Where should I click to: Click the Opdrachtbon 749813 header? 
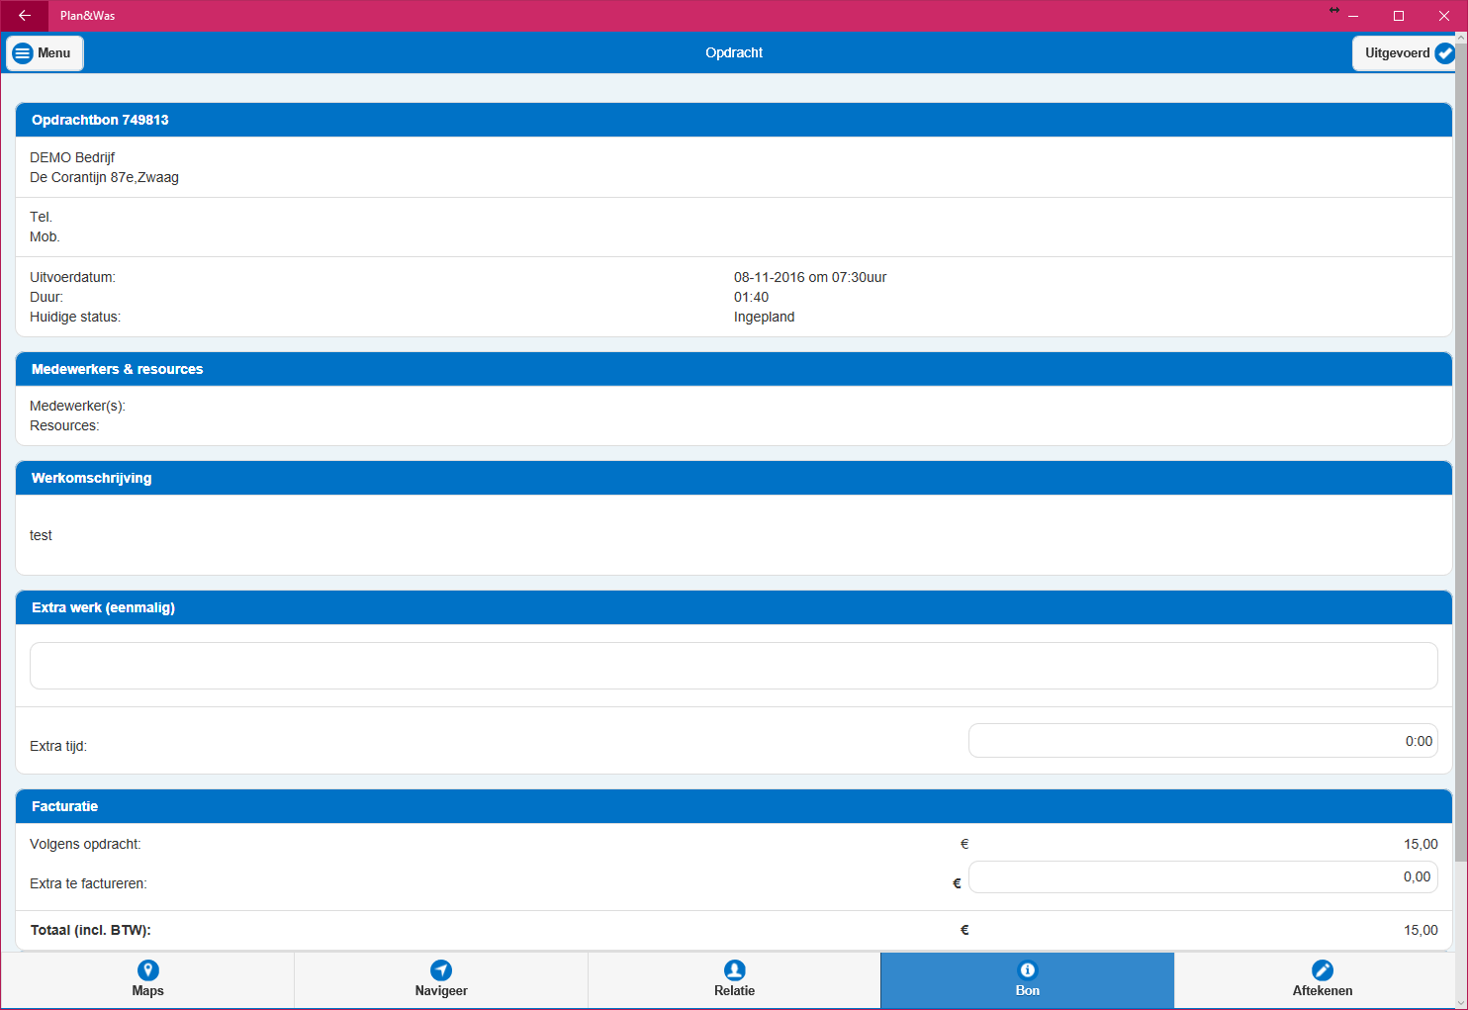[x=734, y=120]
